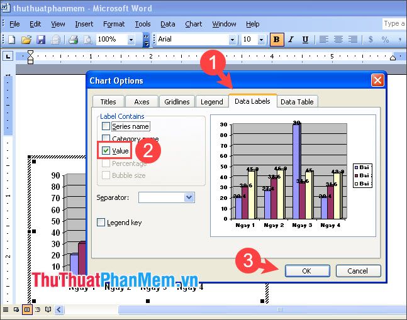Switch to the Data Table tab
The image size is (407, 320).
tap(297, 102)
